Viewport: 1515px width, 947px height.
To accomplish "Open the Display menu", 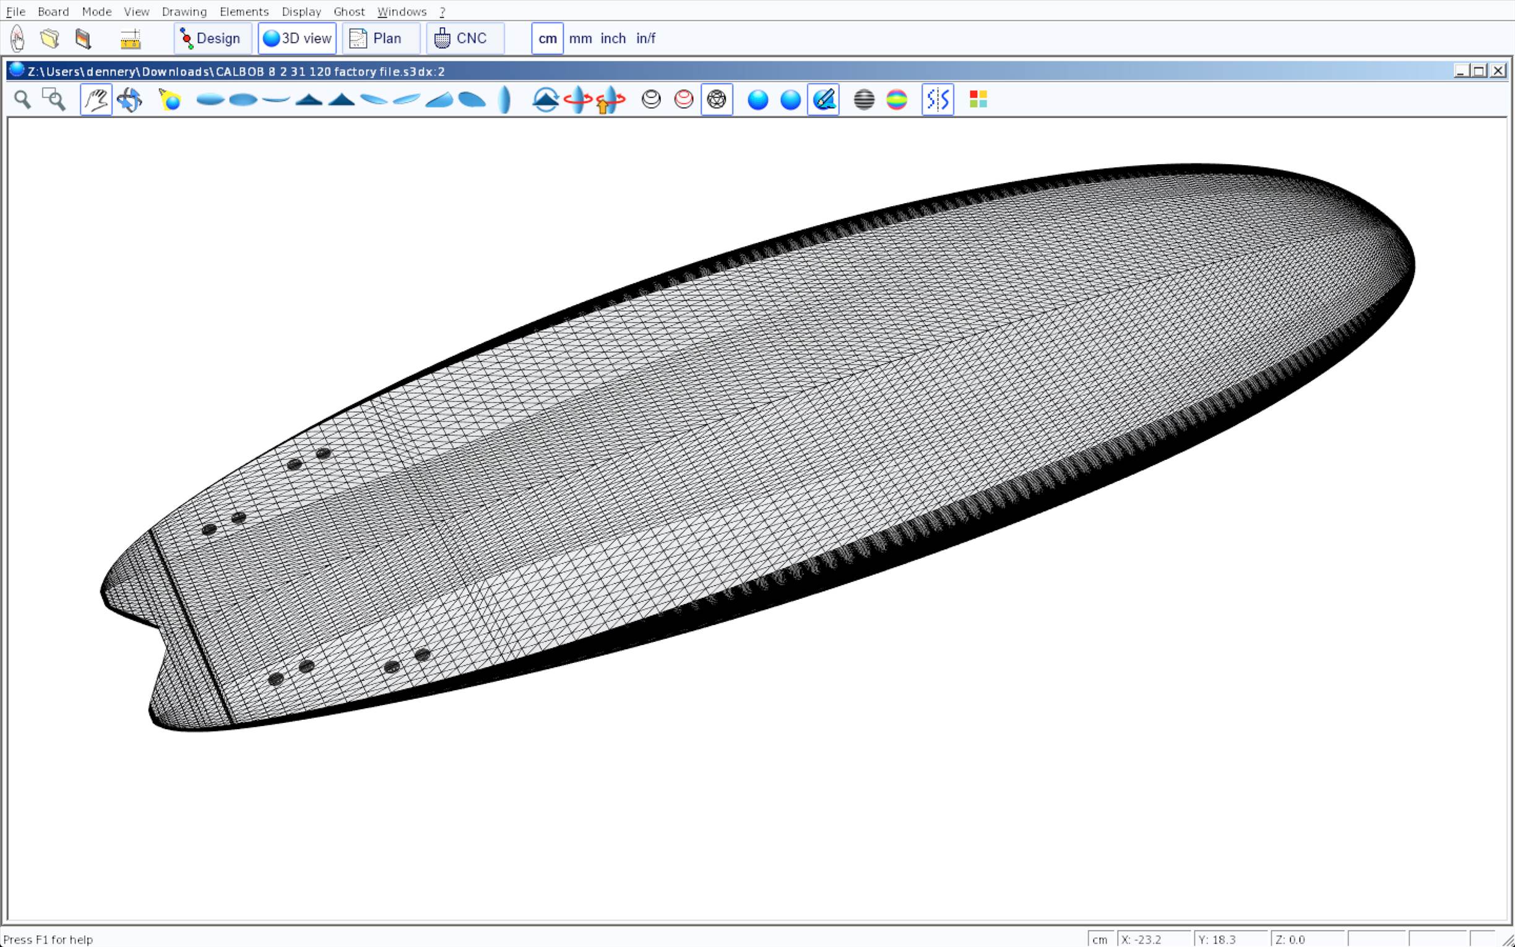I will pos(301,11).
